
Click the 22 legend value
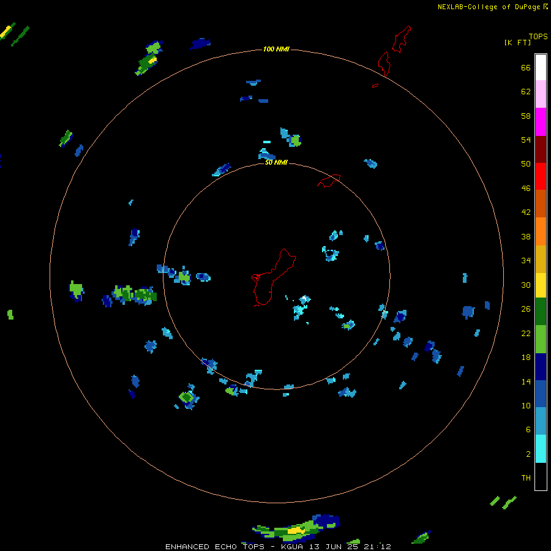[526, 333]
